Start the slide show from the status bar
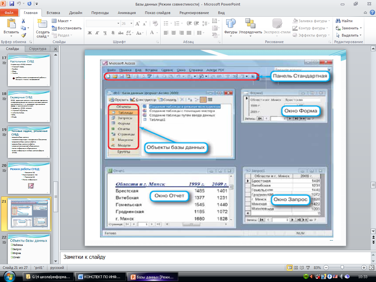This screenshot has height=282, width=376. coord(308,268)
